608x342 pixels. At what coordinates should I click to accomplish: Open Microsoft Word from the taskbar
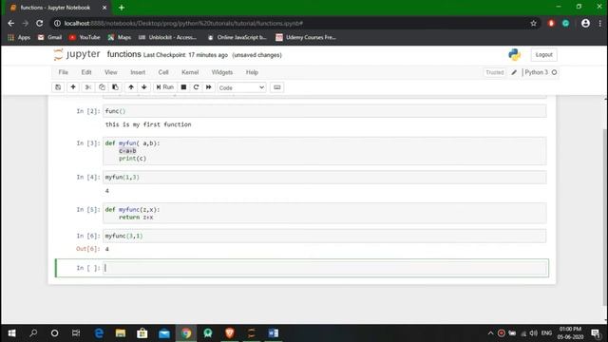tap(273, 333)
